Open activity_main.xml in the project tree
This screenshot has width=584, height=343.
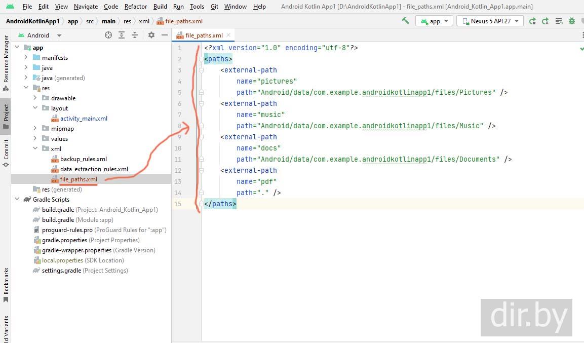click(x=84, y=119)
